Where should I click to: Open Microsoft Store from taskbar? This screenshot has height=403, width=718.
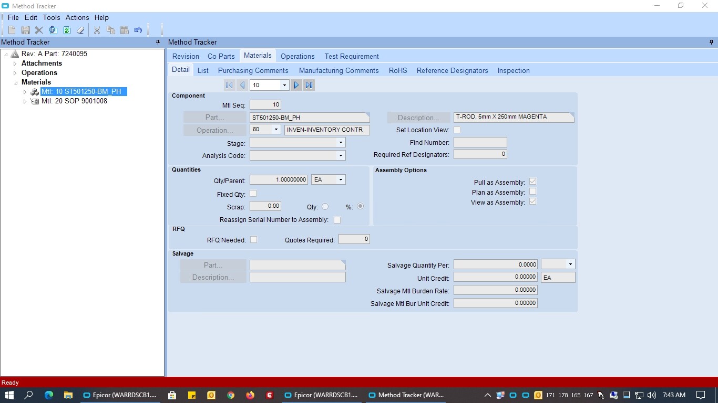tap(172, 395)
